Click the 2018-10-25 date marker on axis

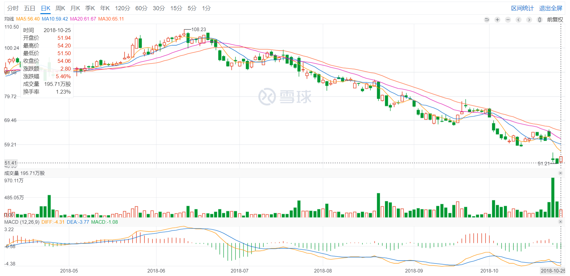tap(553, 271)
